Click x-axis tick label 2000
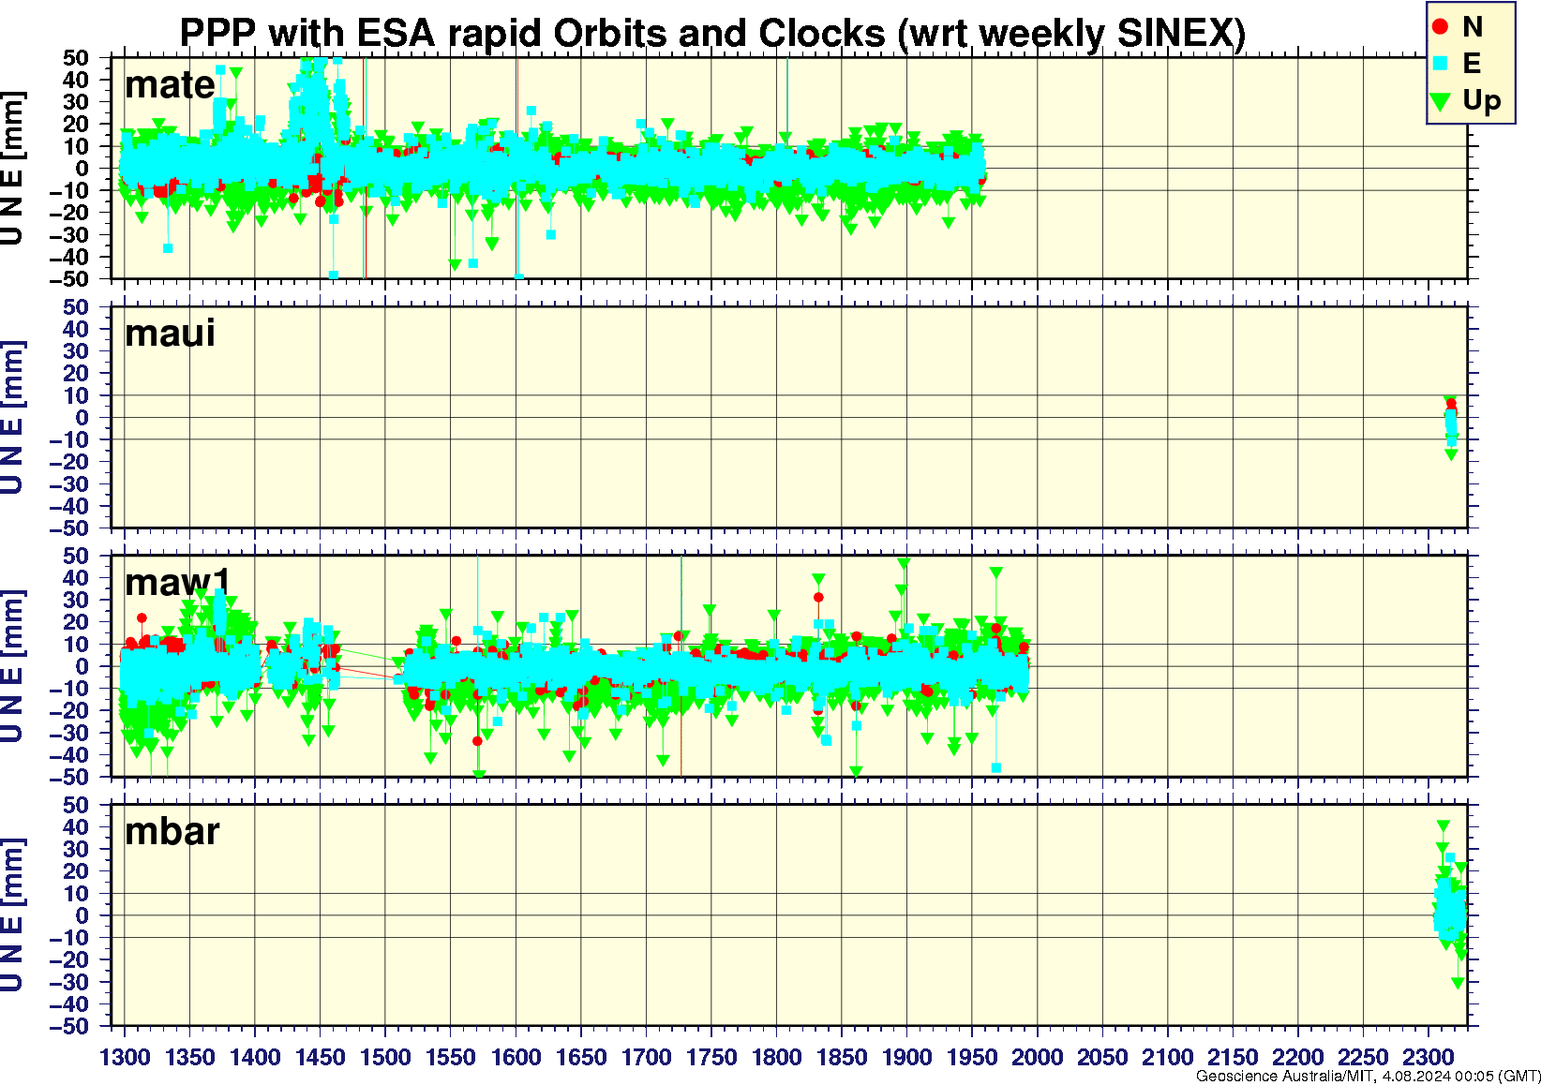The image size is (1541, 1085). [1038, 1057]
